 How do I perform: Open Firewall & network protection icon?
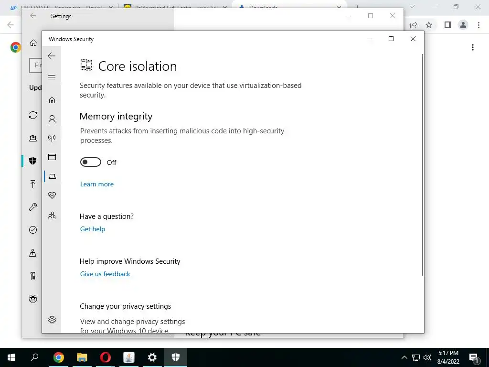[x=52, y=138]
